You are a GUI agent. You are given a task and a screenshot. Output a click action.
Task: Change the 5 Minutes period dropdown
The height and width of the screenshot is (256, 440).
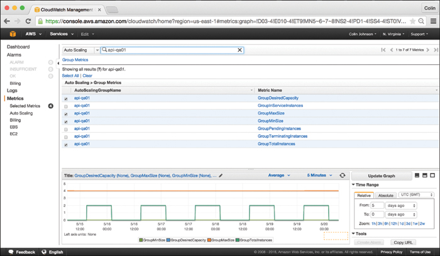pyautogui.click(x=319, y=175)
